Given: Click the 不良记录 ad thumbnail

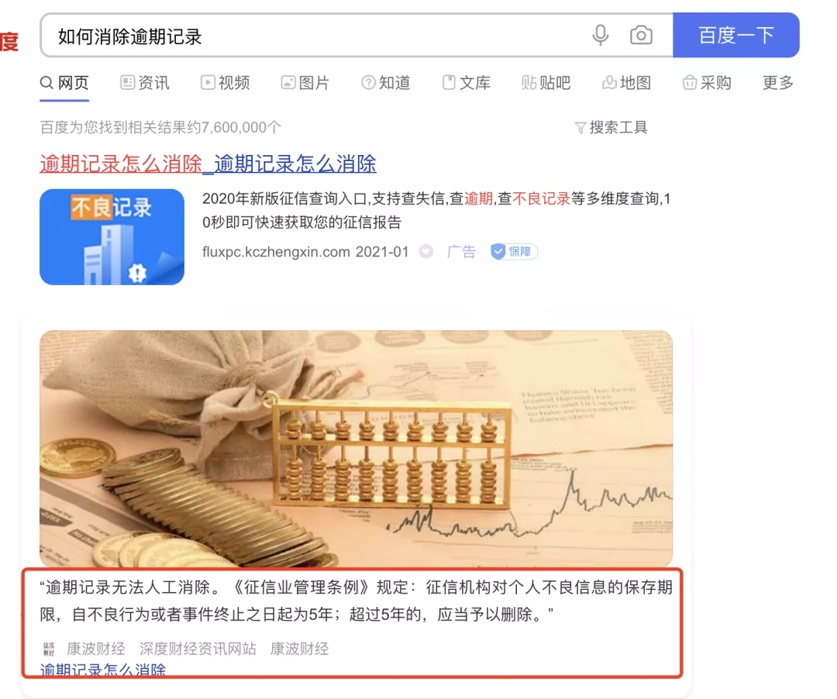Looking at the screenshot, I should coord(112,237).
